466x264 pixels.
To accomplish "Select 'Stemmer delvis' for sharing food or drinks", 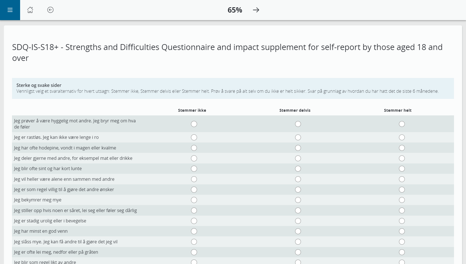I will (x=298, y=158).
